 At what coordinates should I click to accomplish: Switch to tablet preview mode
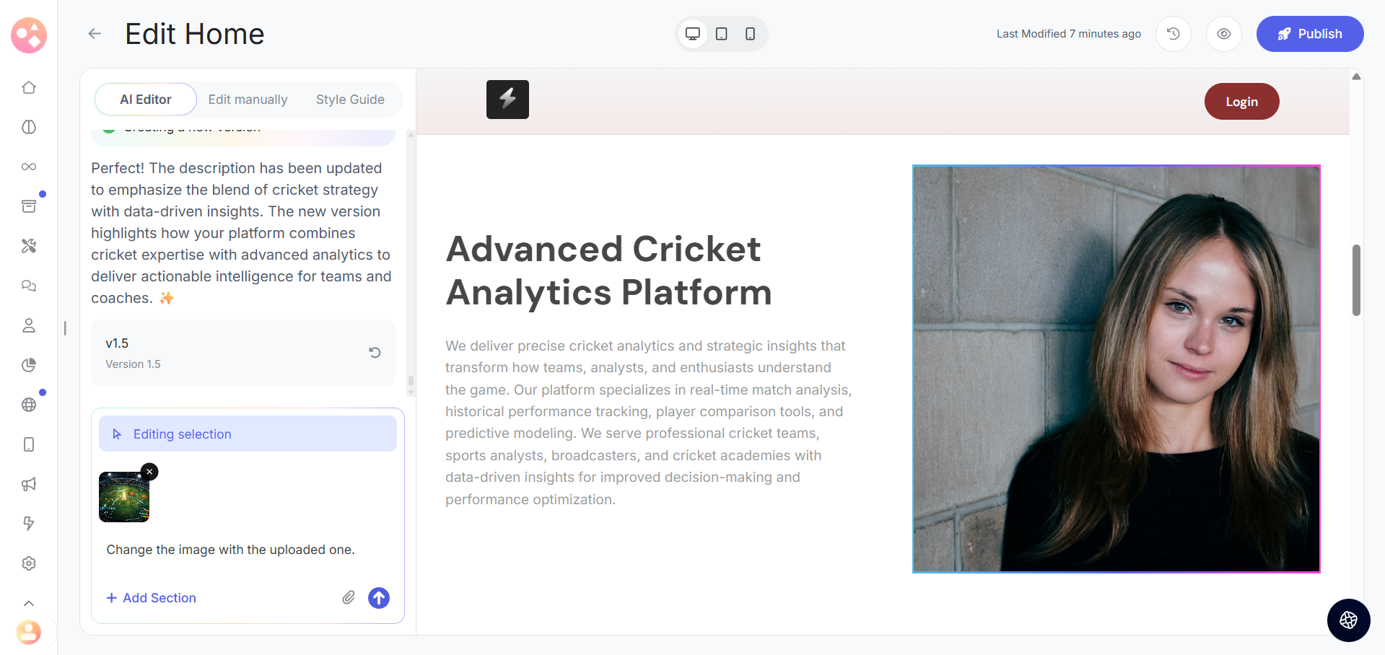pyautogui.click(x=721, y=34)
